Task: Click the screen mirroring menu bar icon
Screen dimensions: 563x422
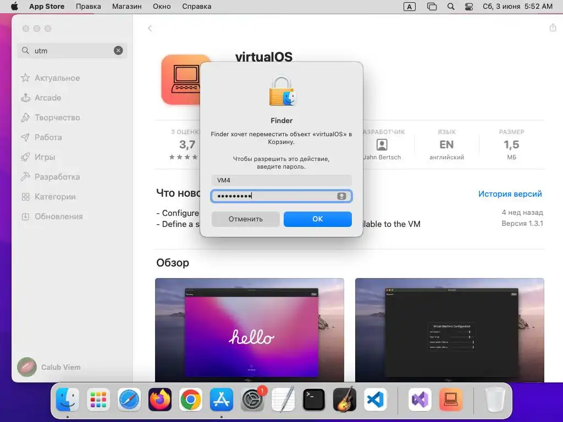Action: tap(432, 7)
